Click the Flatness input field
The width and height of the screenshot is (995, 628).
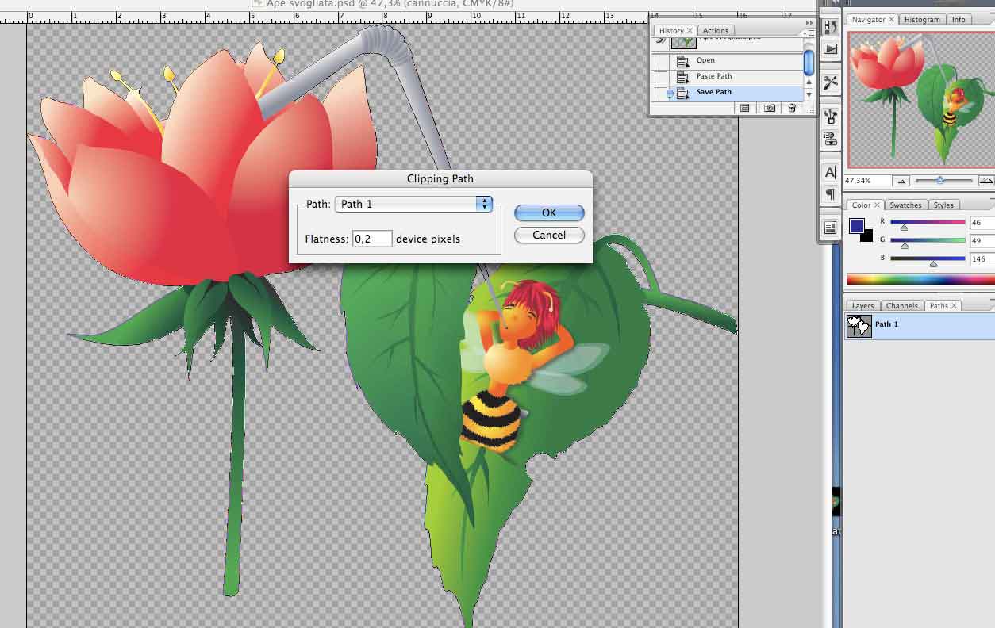(x=372, y=239)
